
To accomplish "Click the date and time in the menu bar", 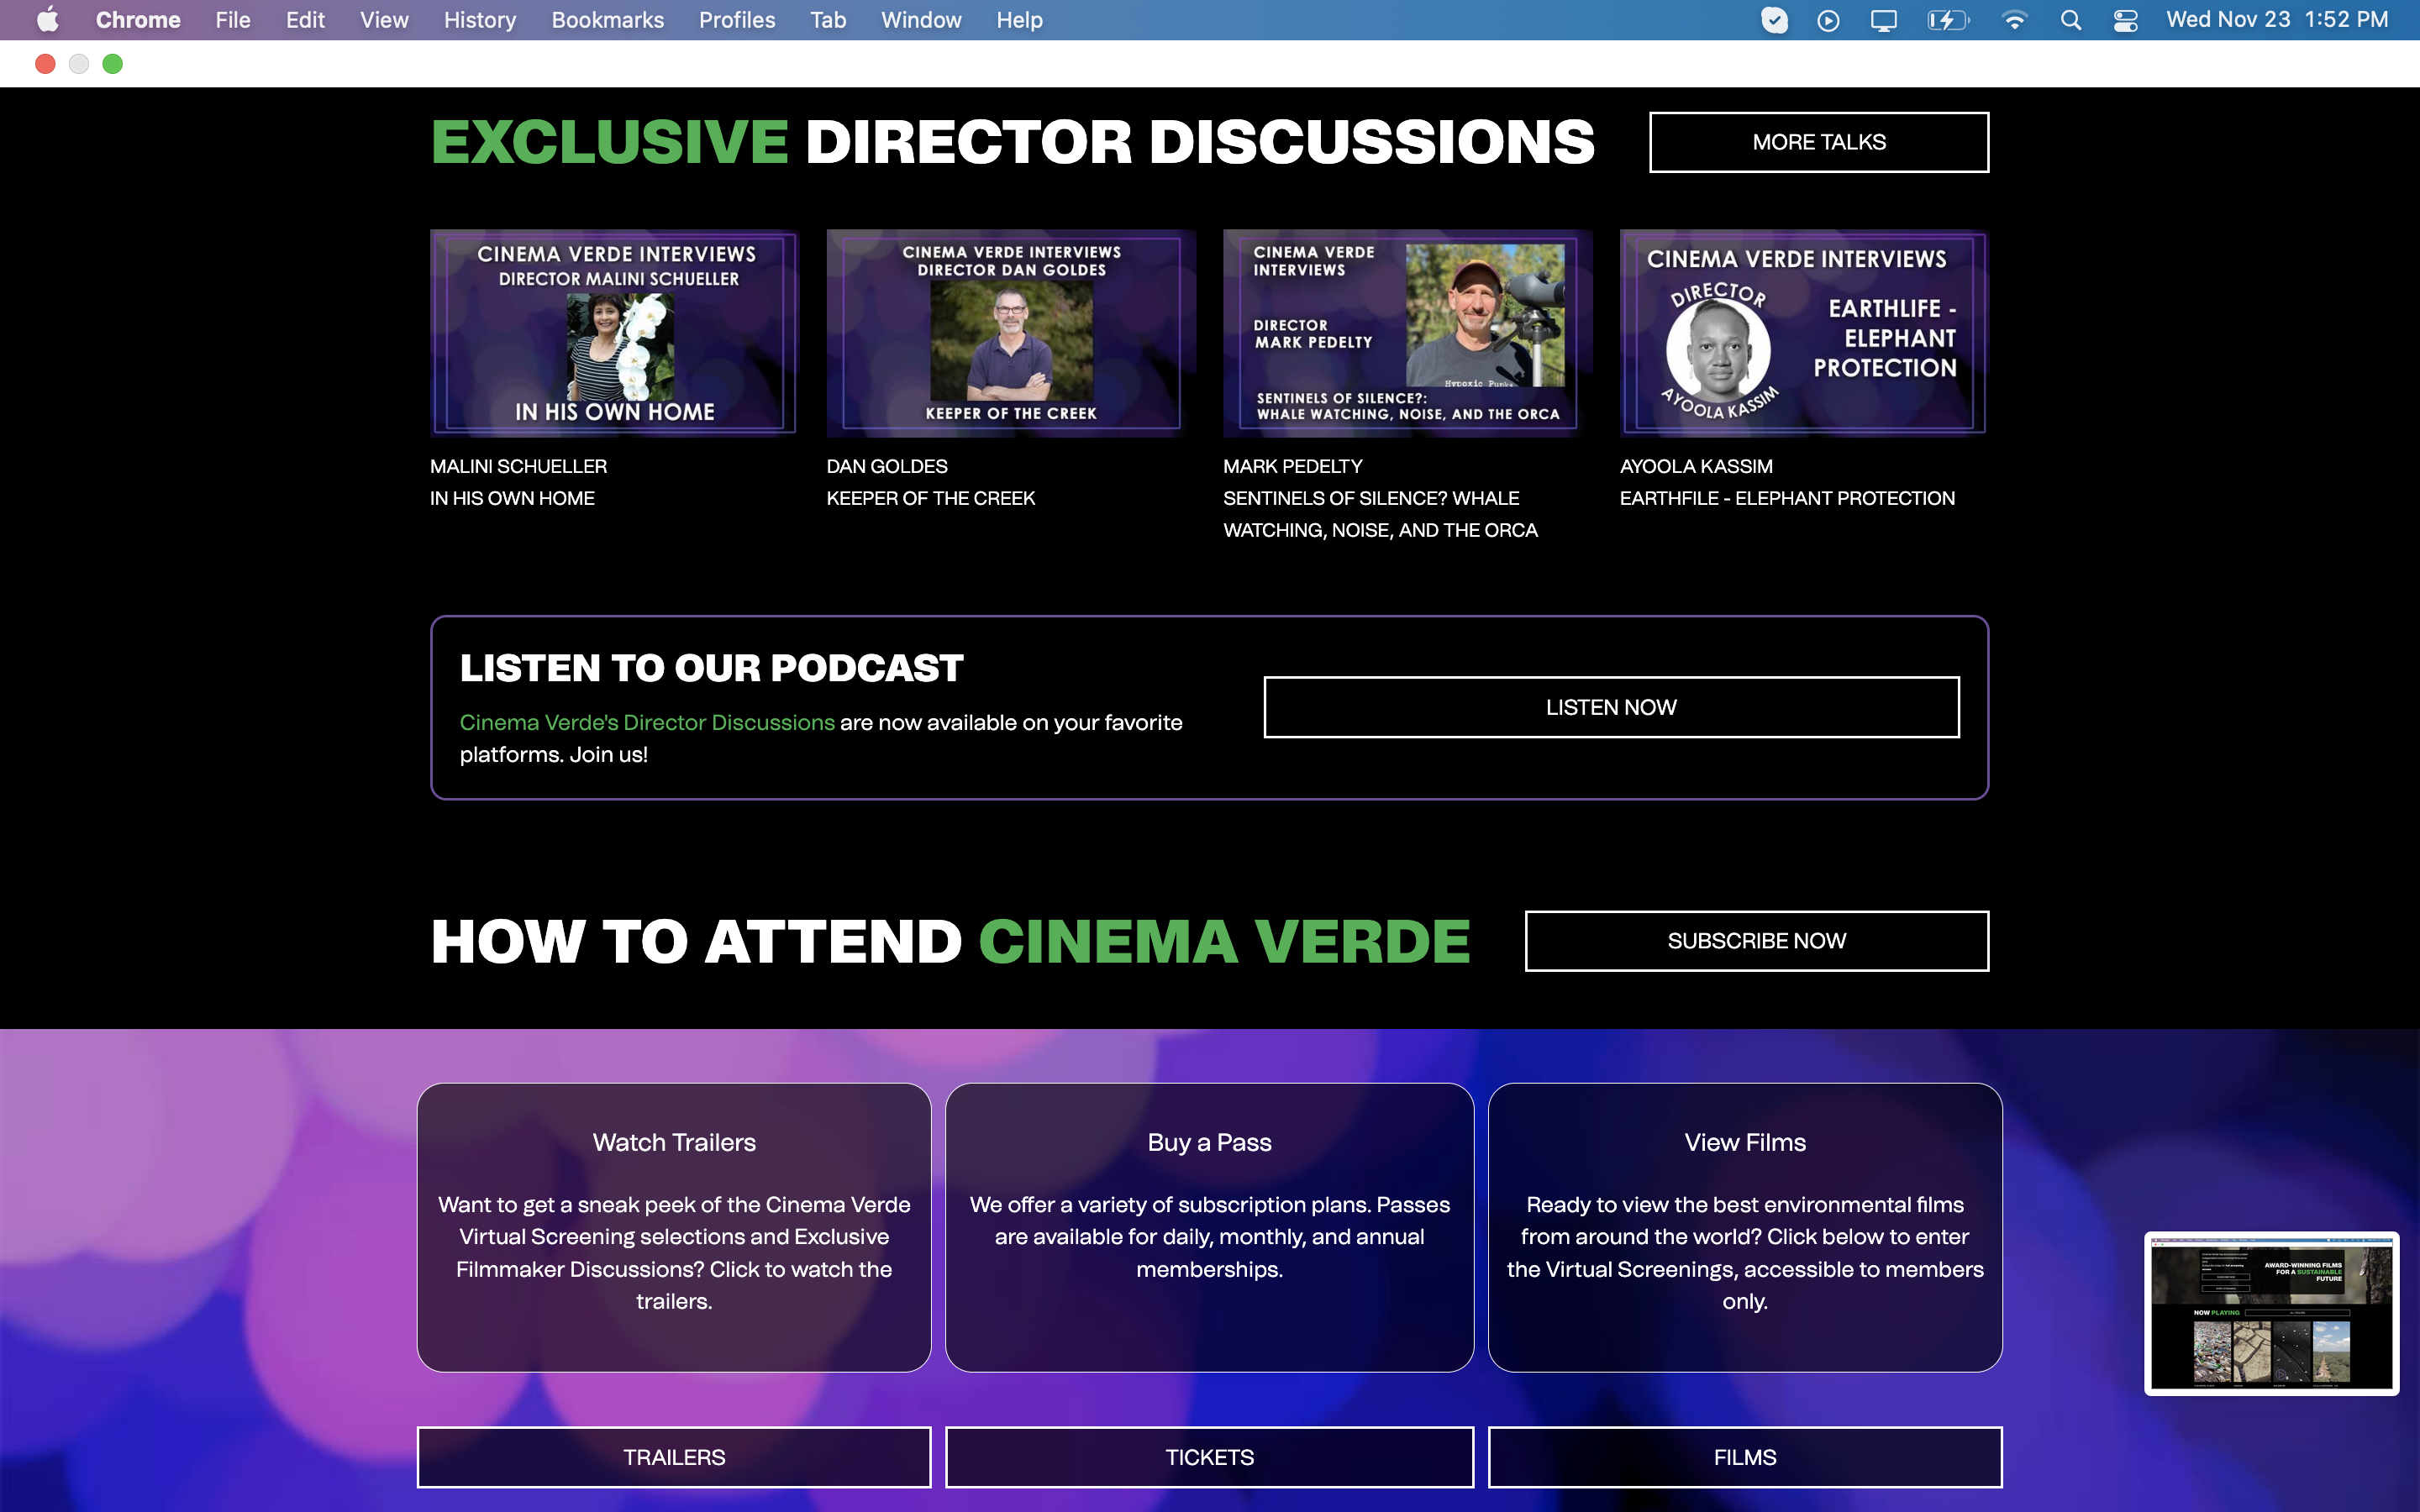I will click(2277, 20).
